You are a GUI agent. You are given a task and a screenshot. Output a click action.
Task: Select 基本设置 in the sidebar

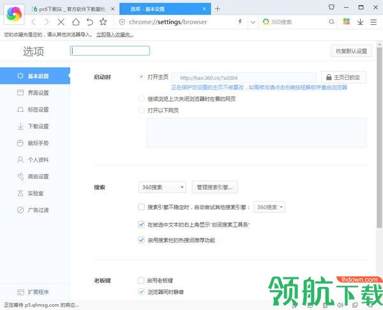click(35, 76)
